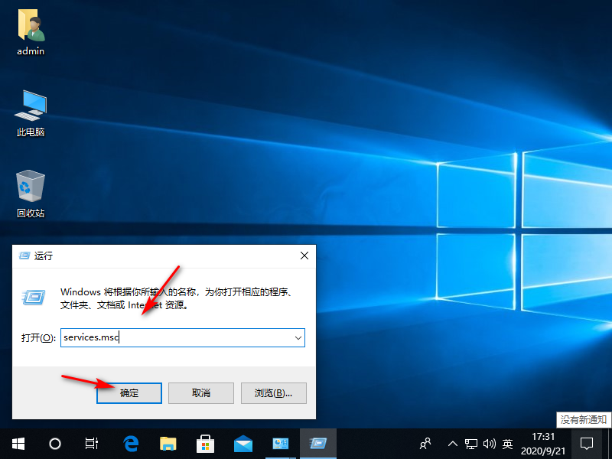Open the Mail app from the taskbar

(x=243, y=444)
